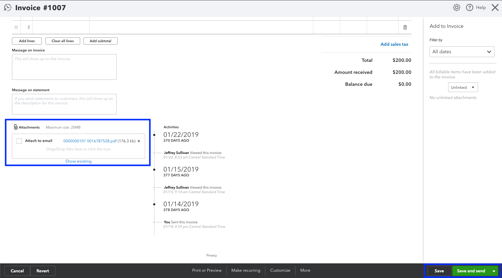Viewport: 502px width, 278px height.
Task: Click the Add lines button
Action: (x=27, y=41)
